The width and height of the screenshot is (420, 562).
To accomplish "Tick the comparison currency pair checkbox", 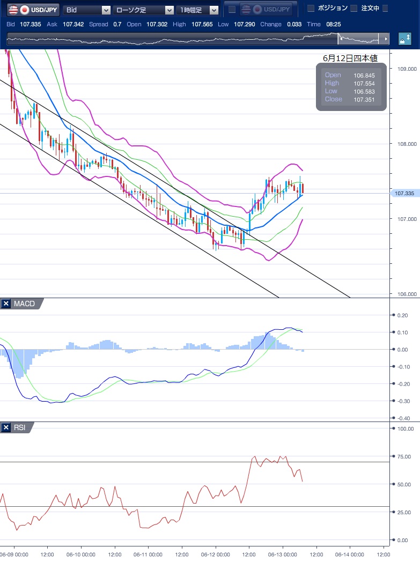I will (x=232, y=10).
